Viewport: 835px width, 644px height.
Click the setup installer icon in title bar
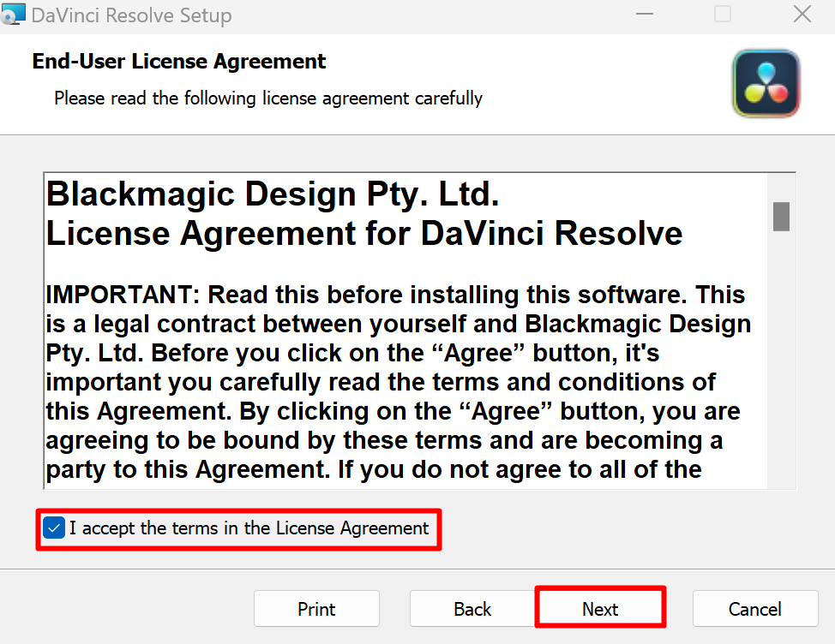point(12,14)
